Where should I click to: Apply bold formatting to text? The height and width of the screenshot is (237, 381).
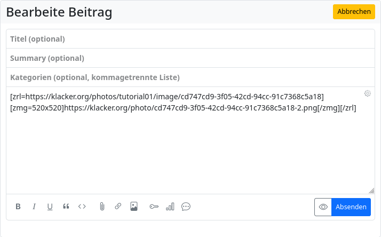pyautogui.click(x=18, y=207)
